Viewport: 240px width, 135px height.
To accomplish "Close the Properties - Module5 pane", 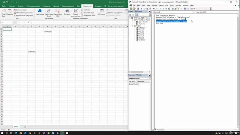I will pos(149,75).
